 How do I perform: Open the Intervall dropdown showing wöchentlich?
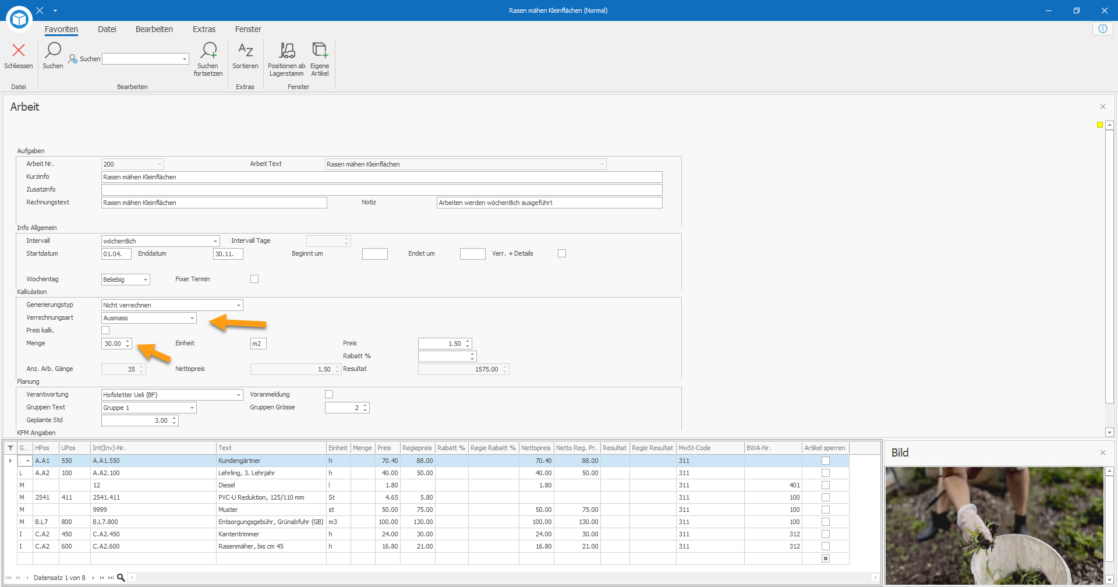(215, 241)
